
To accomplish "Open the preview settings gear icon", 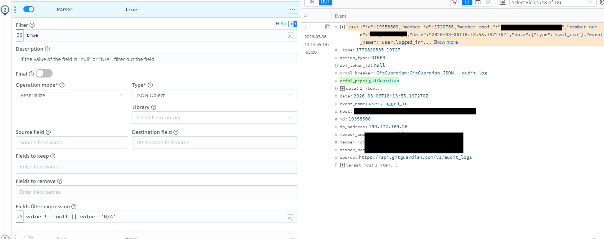I will click(601, 2).
